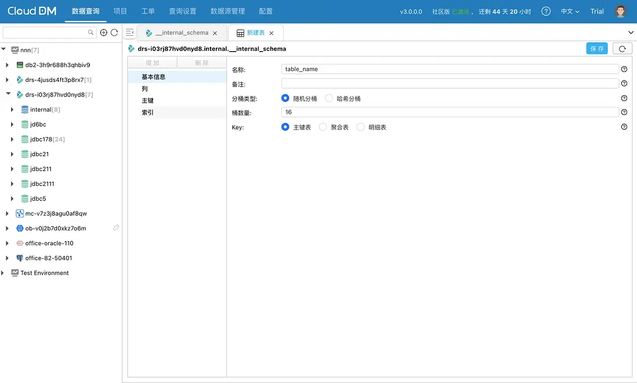
Task: Expand the jdbc178 database node
Action: click(13, 139)
